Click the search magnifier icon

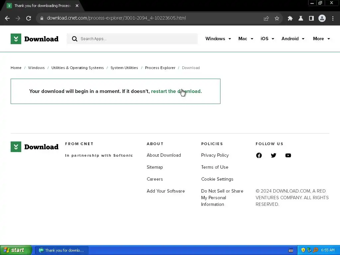coord(75,39)
